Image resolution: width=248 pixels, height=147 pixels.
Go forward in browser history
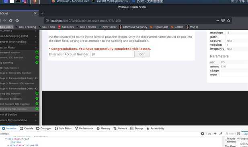click(4, 20)
